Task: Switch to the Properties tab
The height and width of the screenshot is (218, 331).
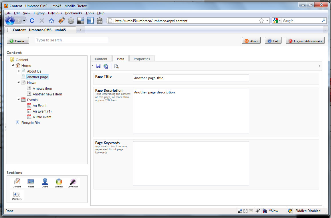Action: [x=142, y=59]
